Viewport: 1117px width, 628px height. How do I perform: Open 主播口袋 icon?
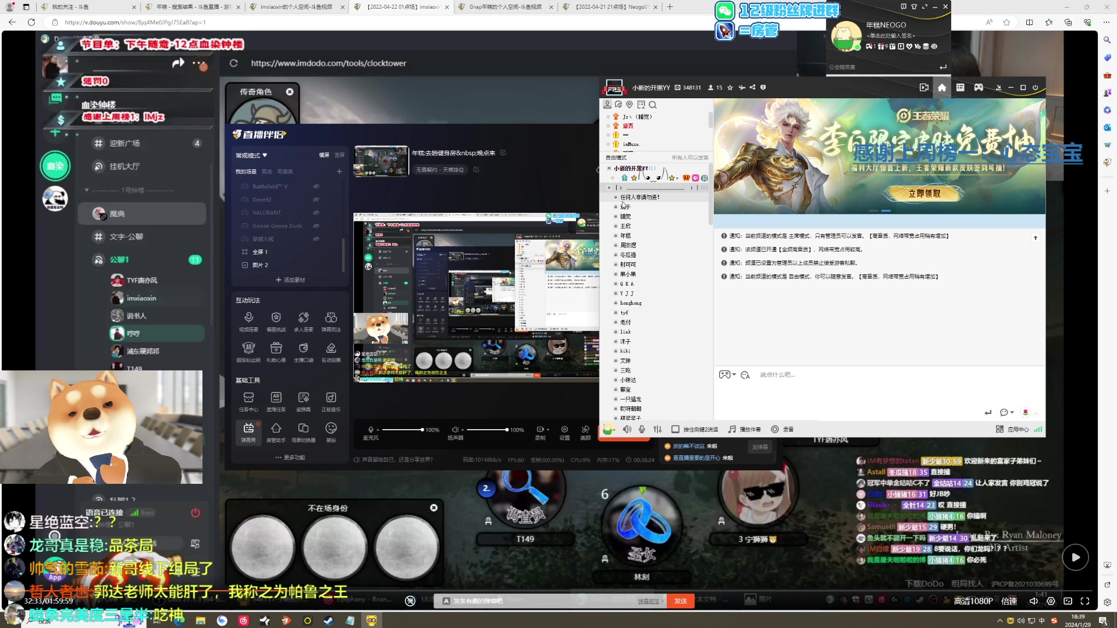(x=303, y=352)
